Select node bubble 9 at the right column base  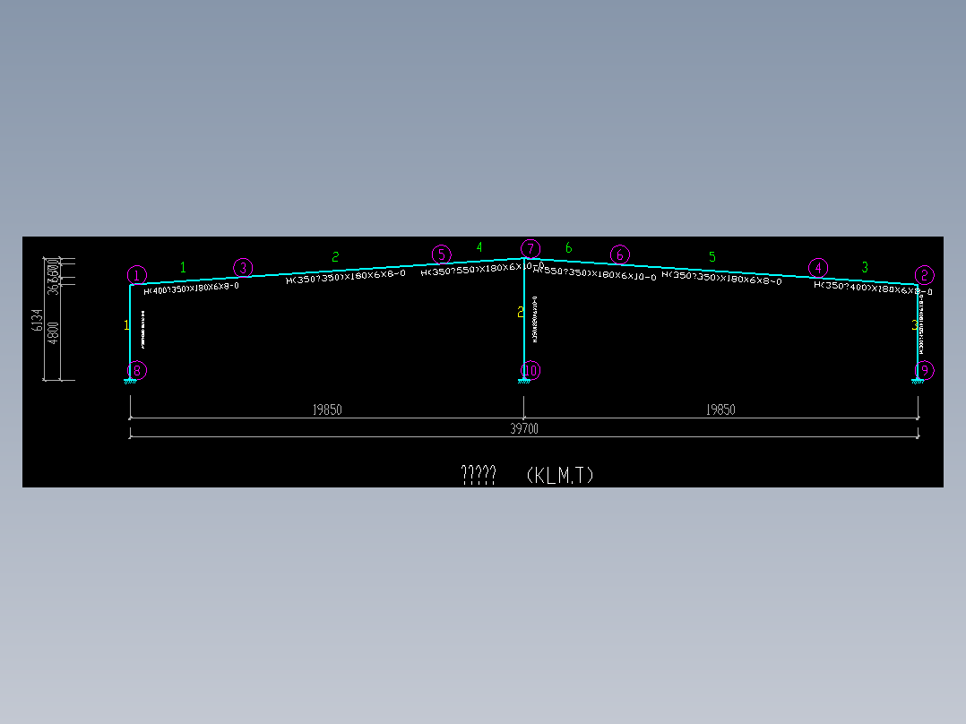tap(924, 370)
